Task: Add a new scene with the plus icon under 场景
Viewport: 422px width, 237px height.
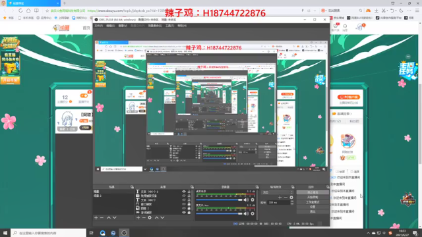Action: (96, 218)
